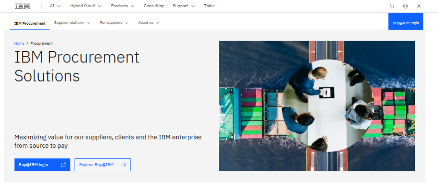Image resolution: width=437 pixels, height=187 pixels.
Task: Click the Maximizing value tagline text
Action: (x=108, y=141)
